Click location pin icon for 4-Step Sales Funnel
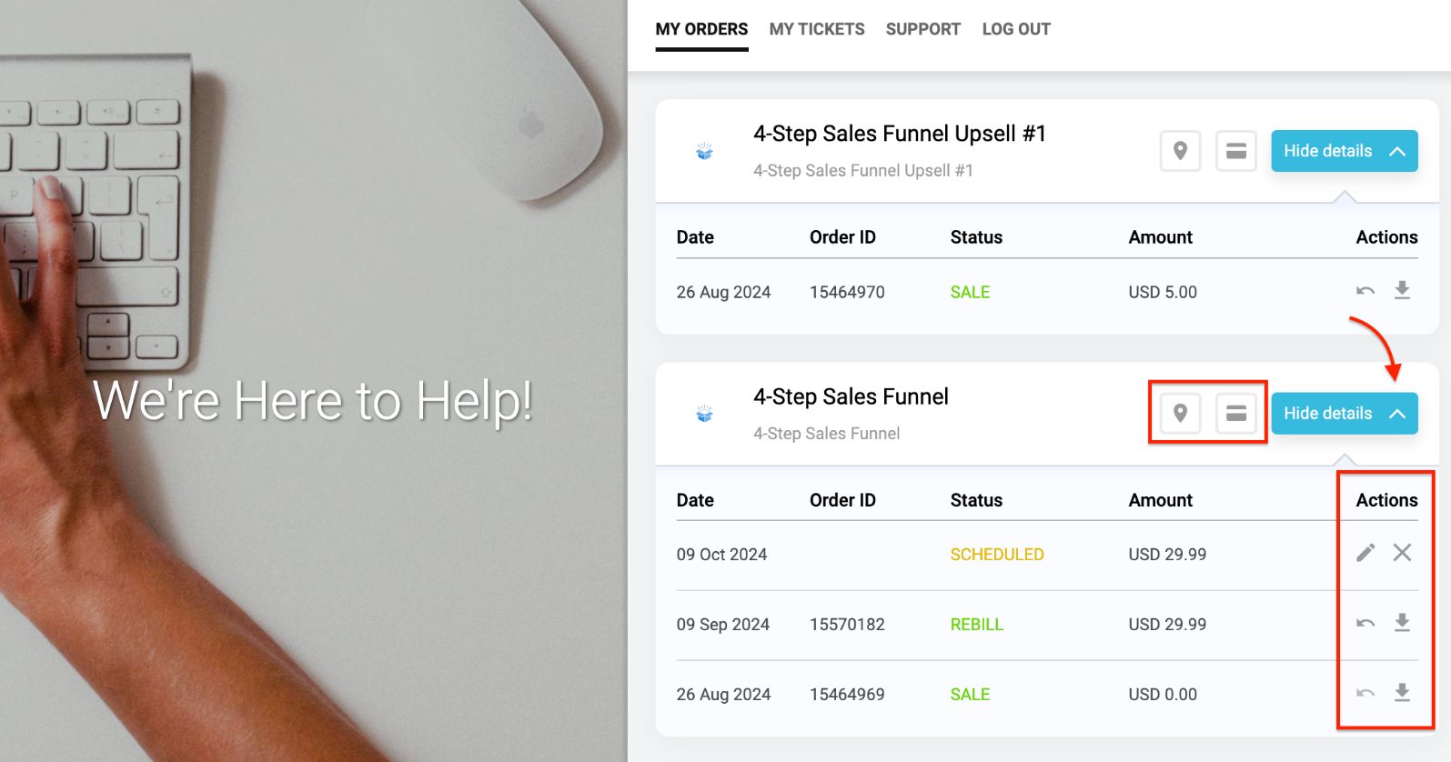The image size is (1451, 762). pos(1180,413)
